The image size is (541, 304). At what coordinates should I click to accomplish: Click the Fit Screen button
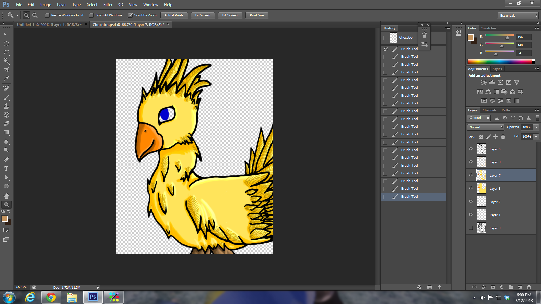click(x=203, y=15)
